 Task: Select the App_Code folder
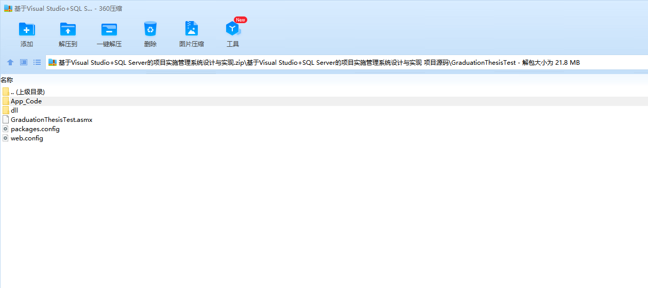(324, 101)
